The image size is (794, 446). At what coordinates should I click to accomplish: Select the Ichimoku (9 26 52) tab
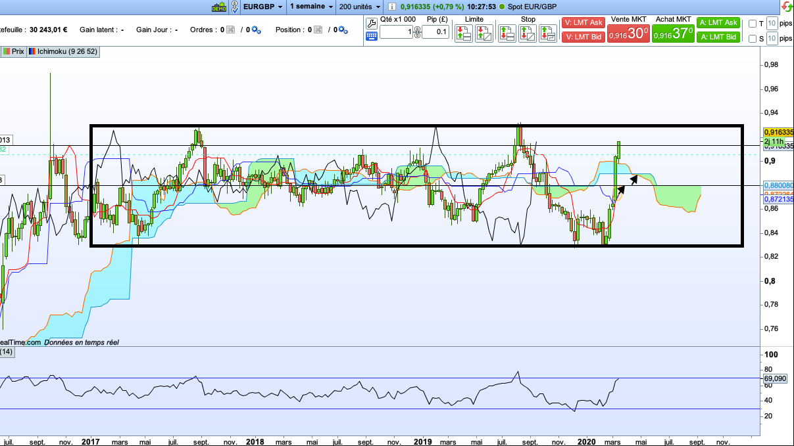coord(63,51)
